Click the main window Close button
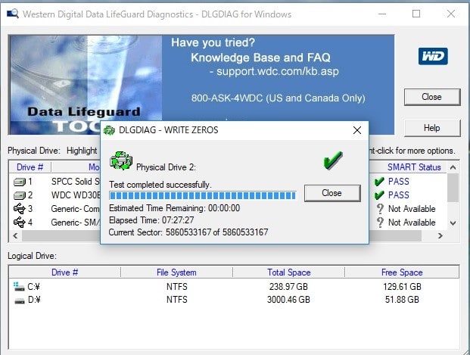The height and width of the screenshot is (355, 470). point(432,97)
